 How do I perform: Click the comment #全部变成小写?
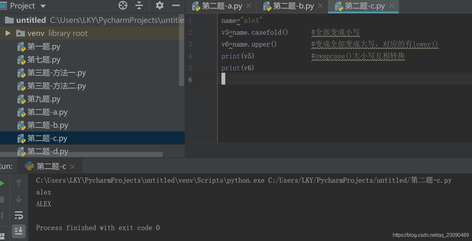click(336, 32)
